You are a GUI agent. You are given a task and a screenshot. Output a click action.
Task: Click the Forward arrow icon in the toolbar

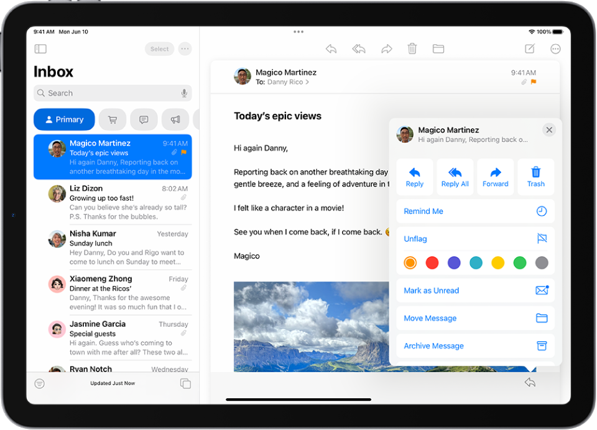click(387, 48)
